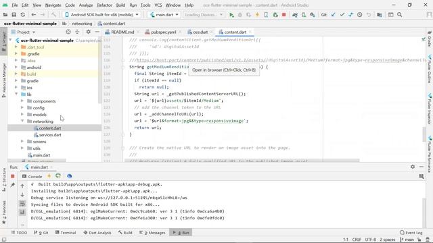Switch to README.md tab
Viewport: 433px width, 243px height.
click(x=122, y=32)
